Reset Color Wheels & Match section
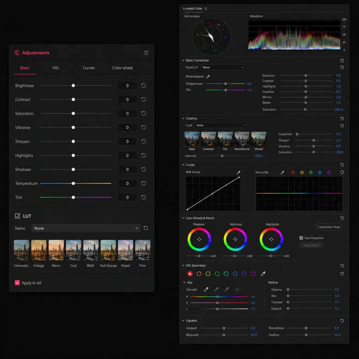This screenshot has height=359, width=359. pos(342,218)
